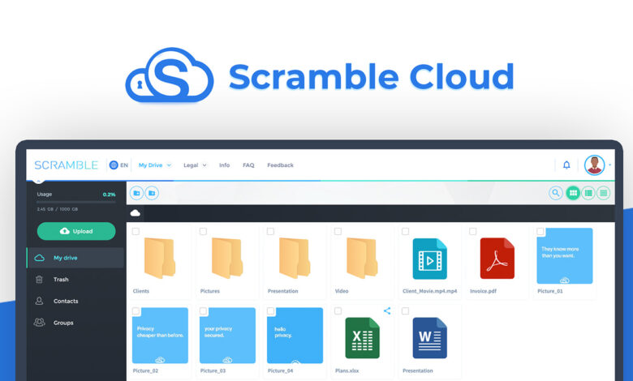Collapse the sidebar with top arrow

click(x=39, y=180)
